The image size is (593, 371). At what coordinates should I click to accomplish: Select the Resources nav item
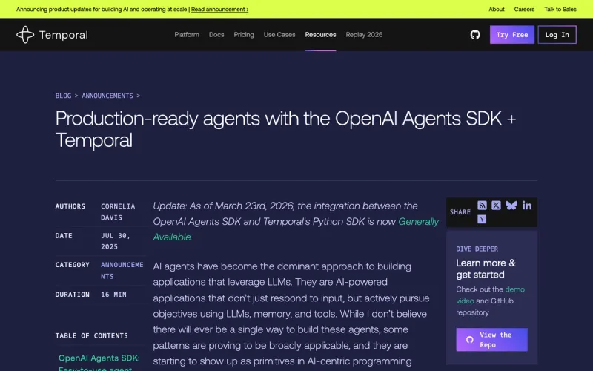coord(320,34)
